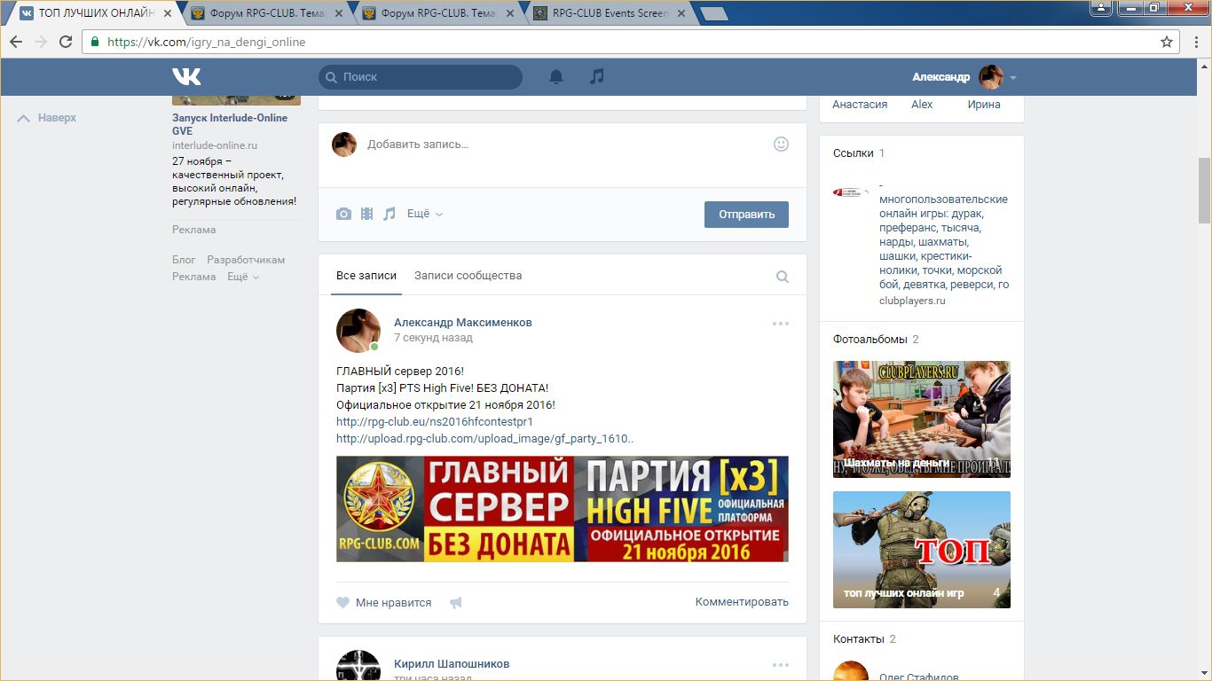Viewport: 1212px width, 681px height.
Task: Attach a photo via camera icon
Action: tap(343, 214)
